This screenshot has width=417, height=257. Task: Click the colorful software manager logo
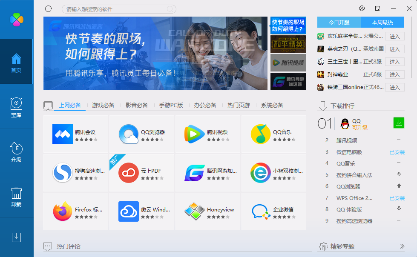click(x=17, y=20)
